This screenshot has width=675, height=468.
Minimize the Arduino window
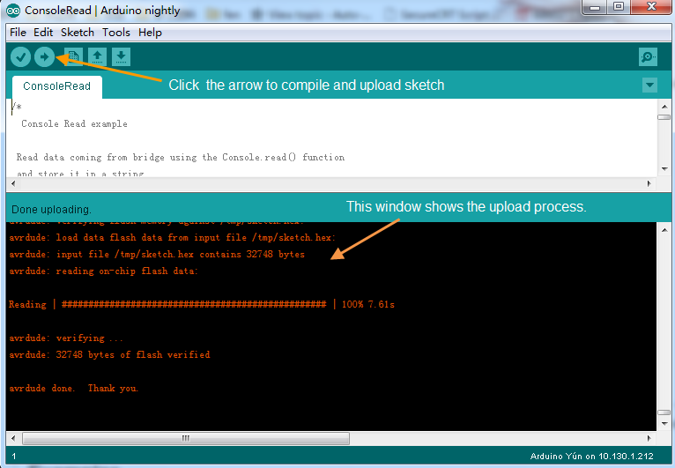pos(595,7)
